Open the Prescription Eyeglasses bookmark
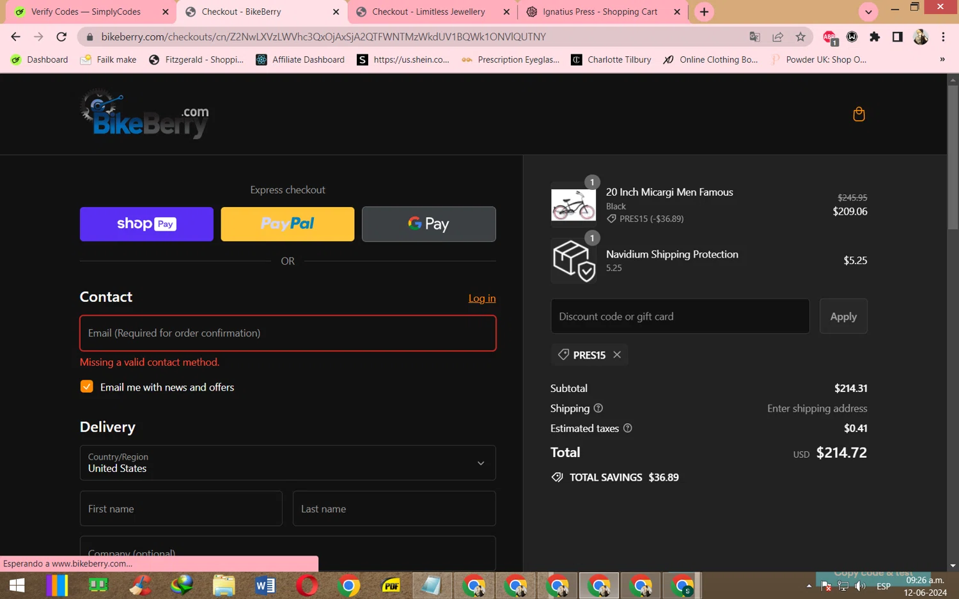 [511, 59]
